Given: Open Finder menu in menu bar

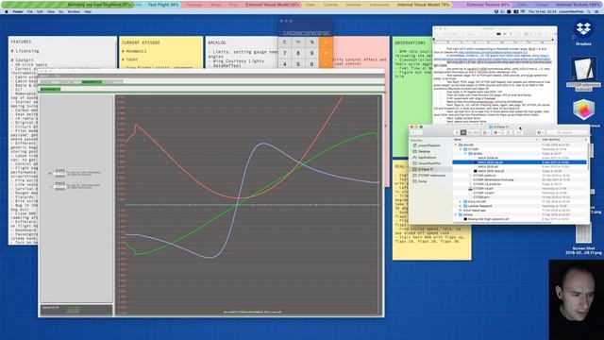Looking at the screenshot, I should [18, 12].
